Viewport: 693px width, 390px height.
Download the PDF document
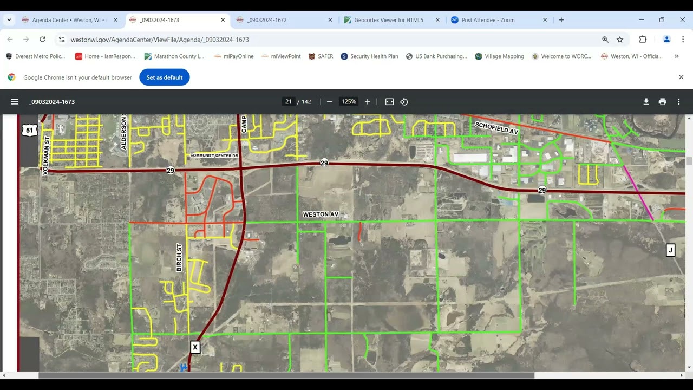pyautogui.click(x=646, y=102)
